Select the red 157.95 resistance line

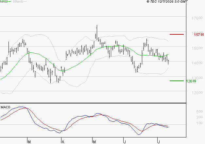(x=177, y=34)
